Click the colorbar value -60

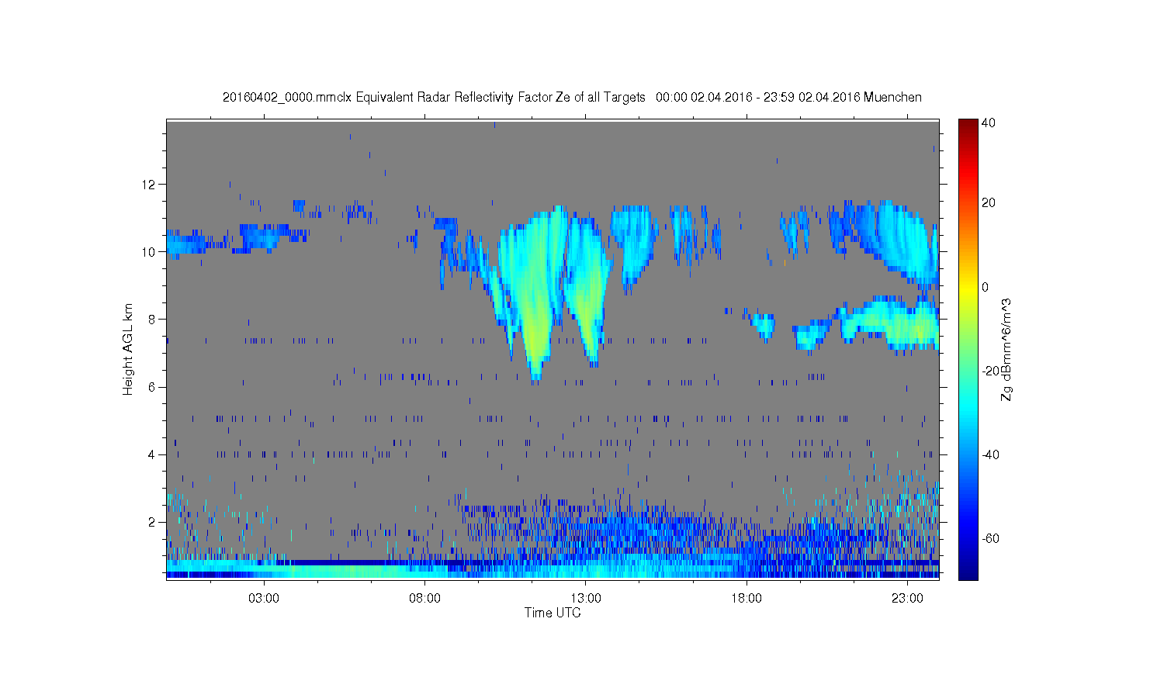(x=990, y=539)
